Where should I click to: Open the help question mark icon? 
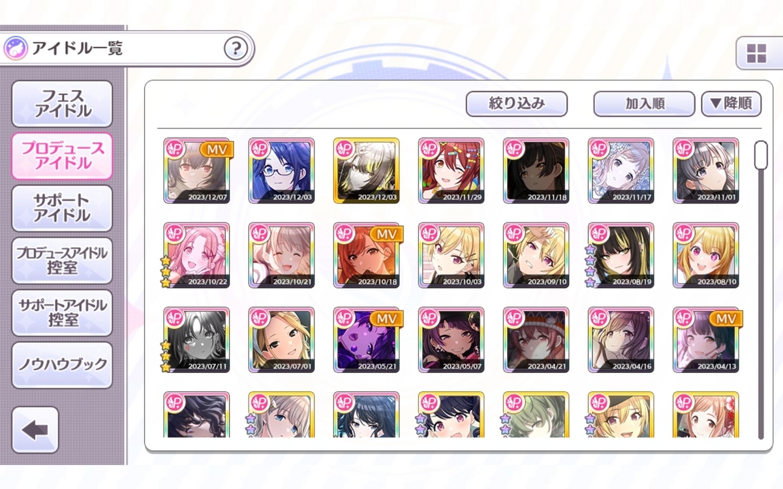pyautogui.click(x=236, y=48)
